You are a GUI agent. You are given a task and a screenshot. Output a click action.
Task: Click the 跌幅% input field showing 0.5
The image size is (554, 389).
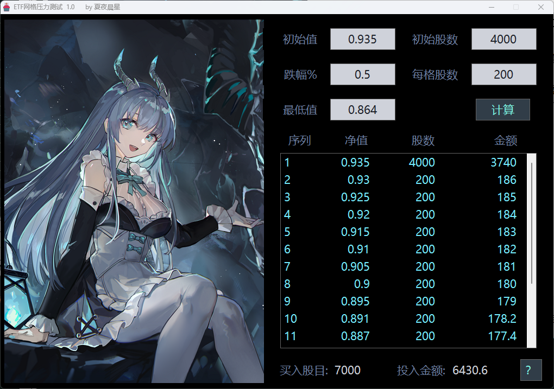click(x=362, y=74)
